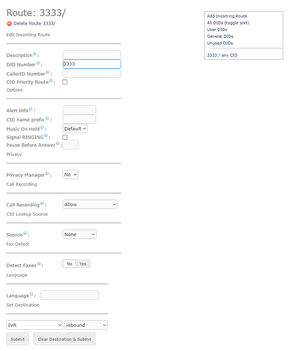Click the help icon beside CallerID Number
292x351 pixels.
point(48,72)
